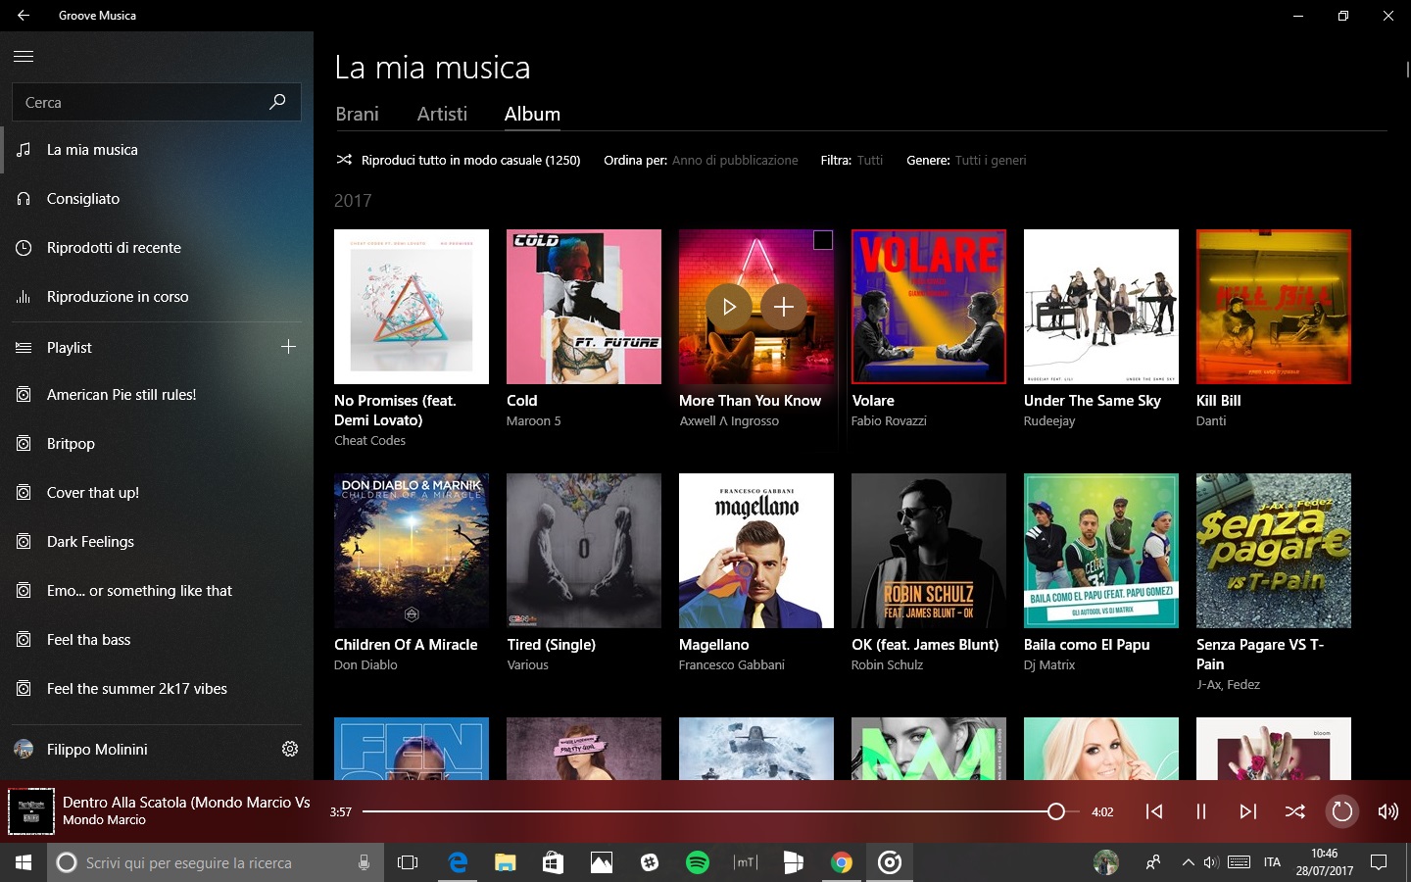
Task: Open No Promises album cover
Action: pos(412,307)
